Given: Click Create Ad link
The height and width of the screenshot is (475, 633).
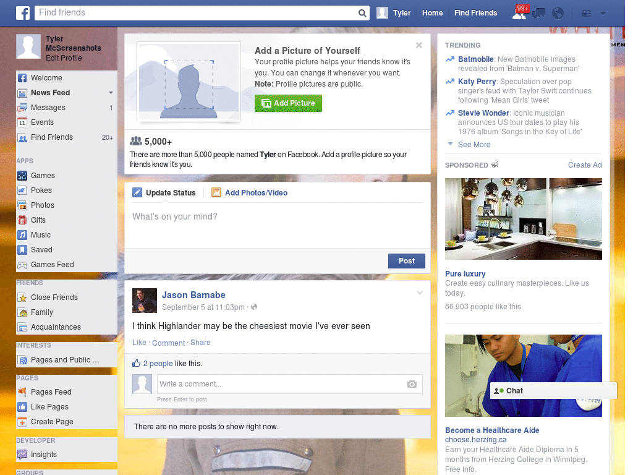Looking at the screenshot, I should point(585,165).
